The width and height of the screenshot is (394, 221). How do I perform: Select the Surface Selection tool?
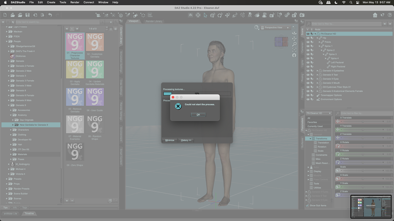[x=257, y=15]
